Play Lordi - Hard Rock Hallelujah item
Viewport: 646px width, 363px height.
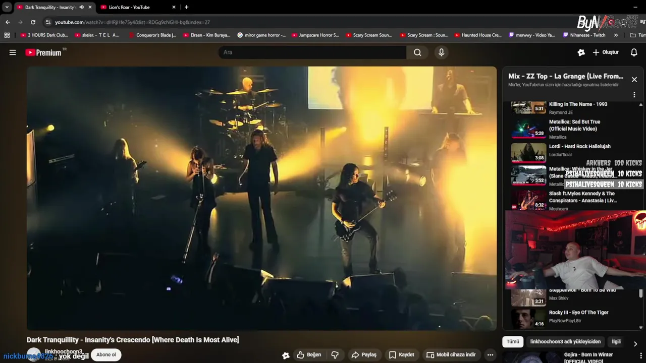(573, 153)
